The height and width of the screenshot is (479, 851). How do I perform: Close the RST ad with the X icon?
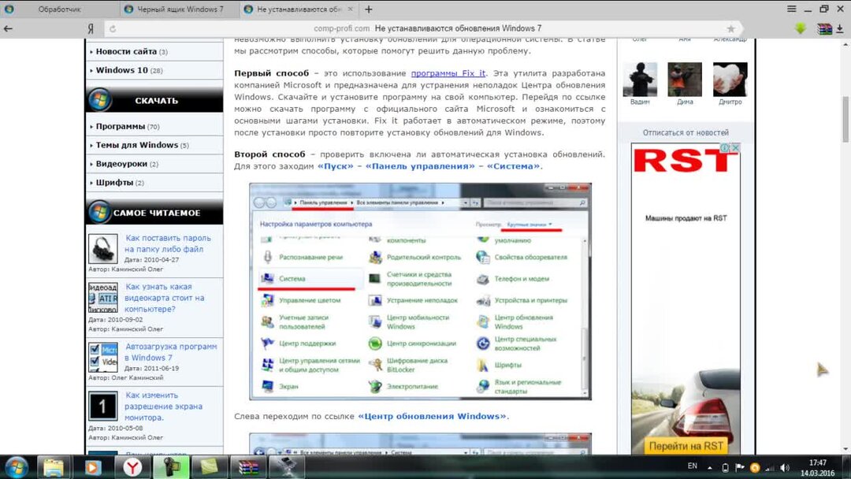click(735, 147)
